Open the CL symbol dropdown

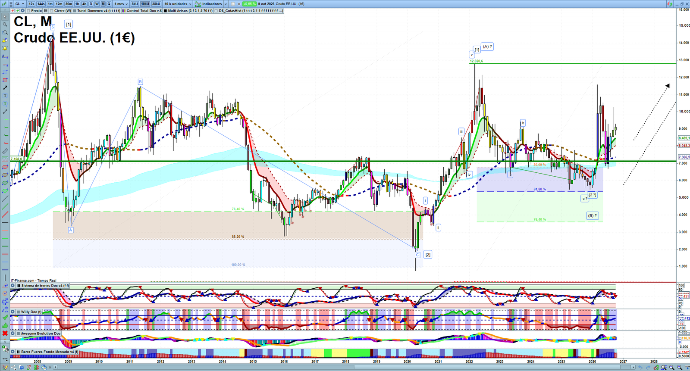point(20,4)
